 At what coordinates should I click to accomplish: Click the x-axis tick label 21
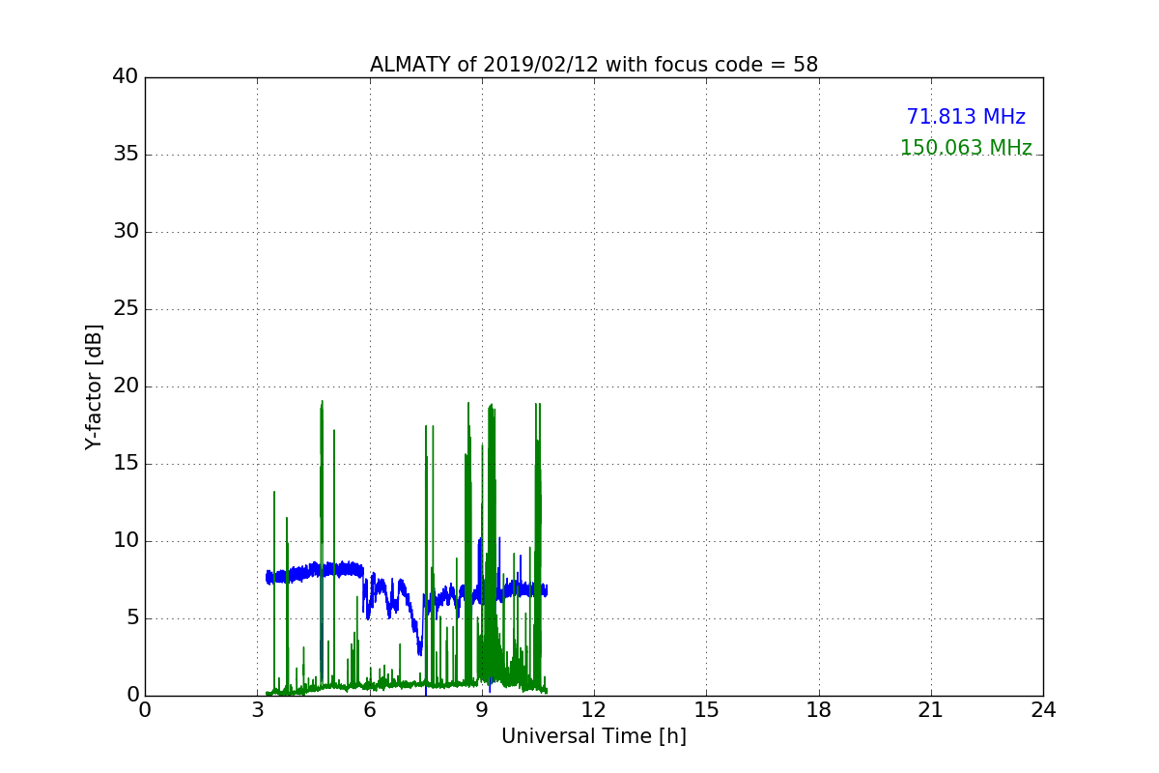[x=931, y=709]
